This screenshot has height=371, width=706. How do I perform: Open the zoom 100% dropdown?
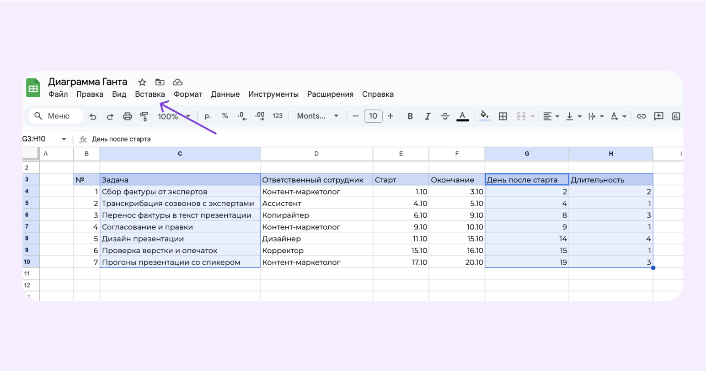[x=174, y=116]
